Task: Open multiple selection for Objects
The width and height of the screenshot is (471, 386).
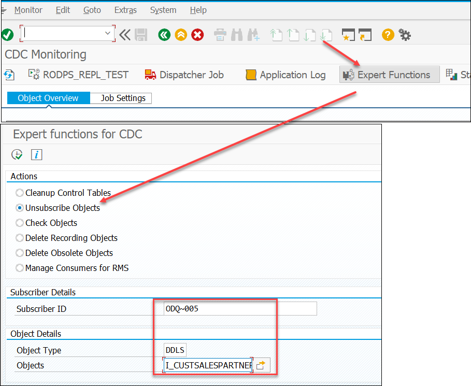Action: pos(261,365)
